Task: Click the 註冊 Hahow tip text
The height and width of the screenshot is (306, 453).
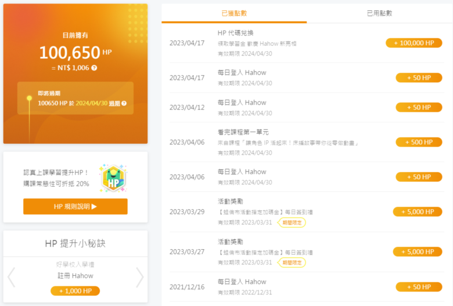Action: [x=75, y=276]
